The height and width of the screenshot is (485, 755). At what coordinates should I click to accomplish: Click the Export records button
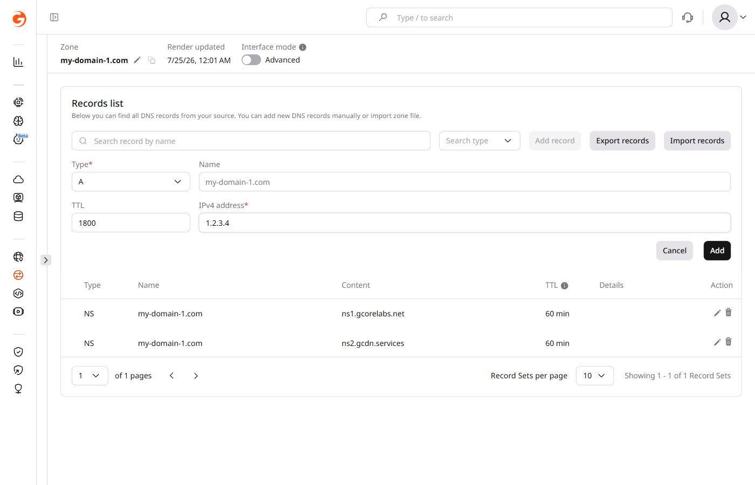coord(622,141)
